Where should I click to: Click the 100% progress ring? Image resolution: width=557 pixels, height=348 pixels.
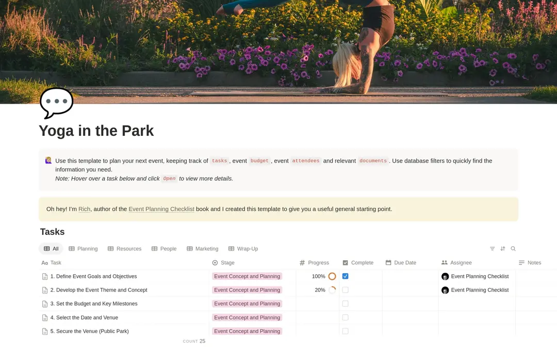click(x=332, y=276)
